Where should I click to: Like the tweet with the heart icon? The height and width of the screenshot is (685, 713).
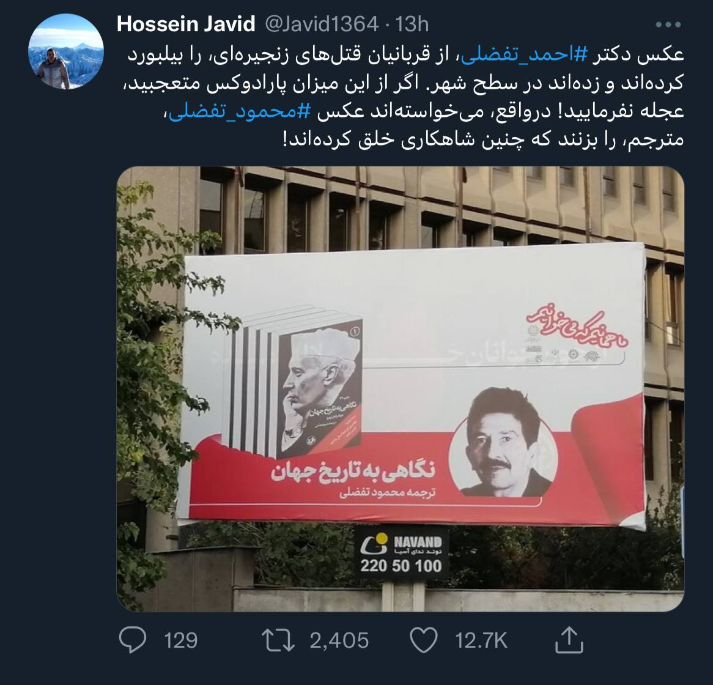(424, 640)
